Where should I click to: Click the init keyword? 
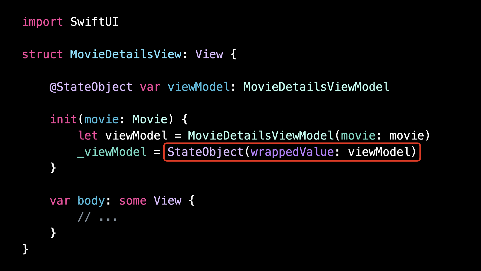(63, 119)
